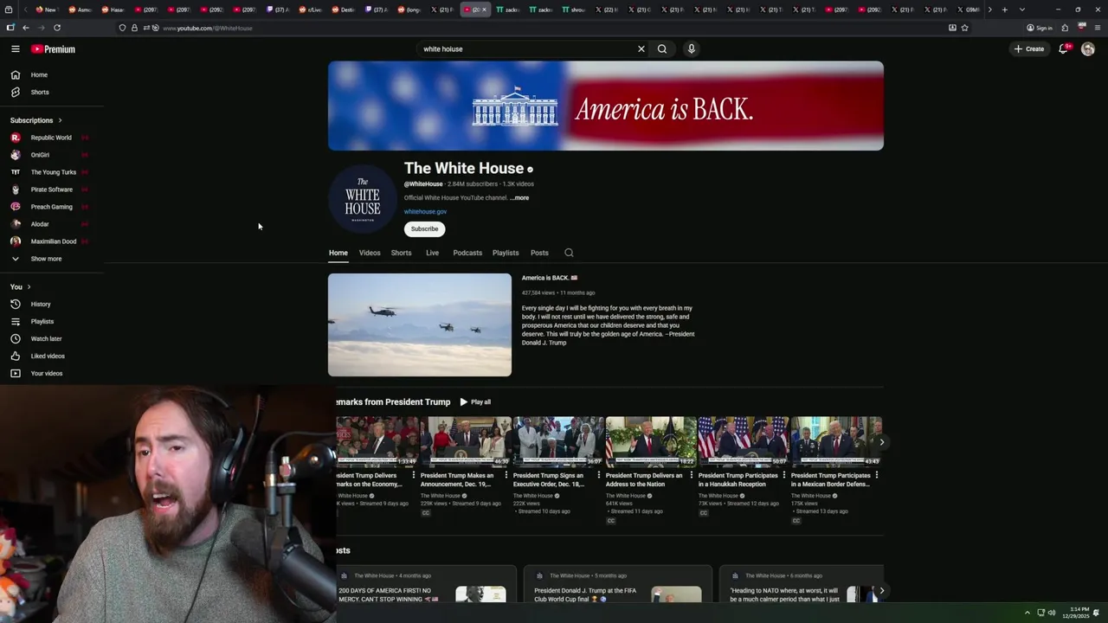
Task: Open the Republic World subscription
Action: (52, 138)
